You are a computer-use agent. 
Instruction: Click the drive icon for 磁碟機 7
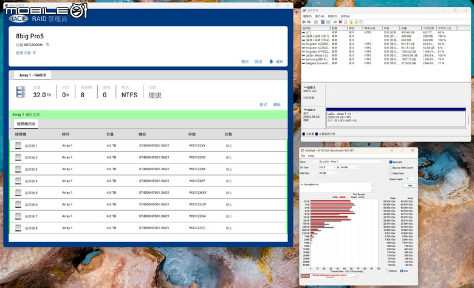pos(18,216)
